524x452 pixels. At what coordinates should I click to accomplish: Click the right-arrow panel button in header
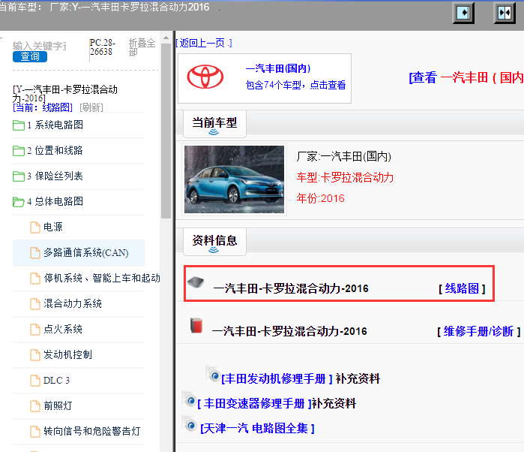pyautogui.click(x=463, y=13)
